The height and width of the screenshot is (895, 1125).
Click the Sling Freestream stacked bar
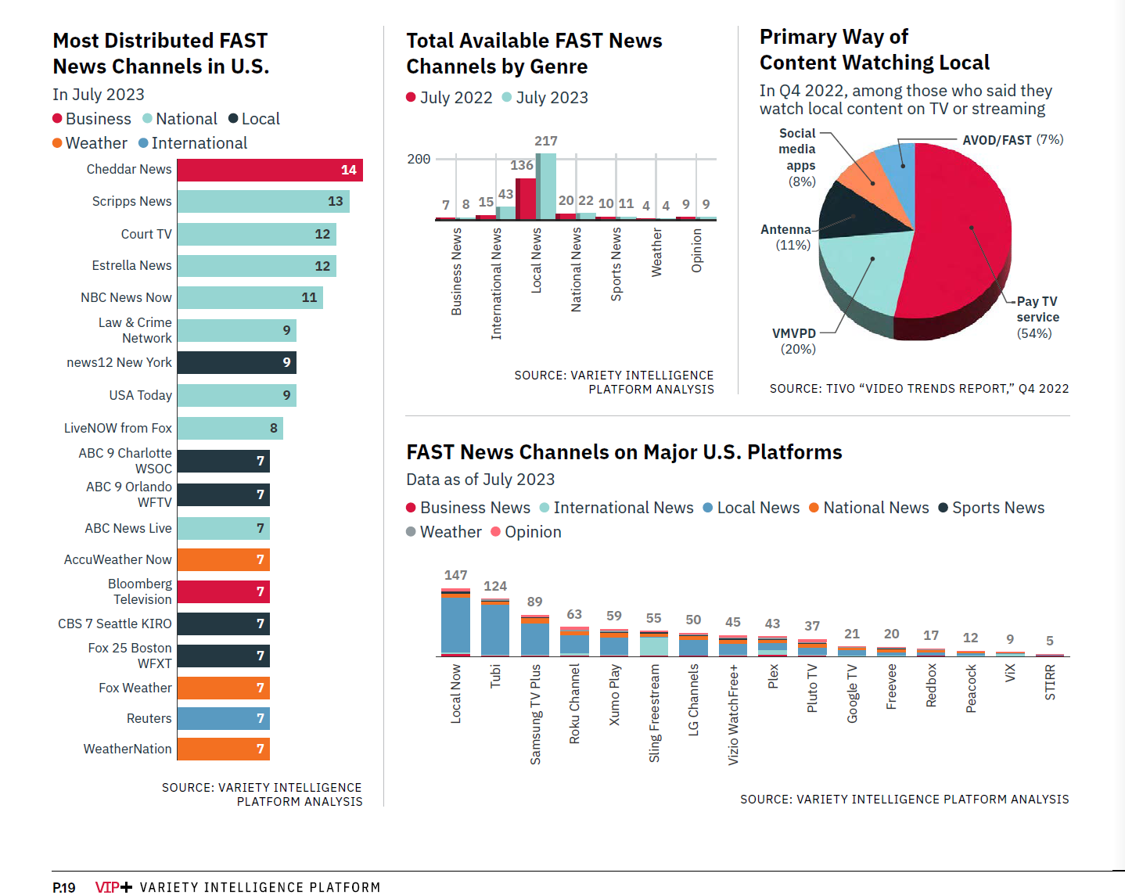click(x=654, y=643)
